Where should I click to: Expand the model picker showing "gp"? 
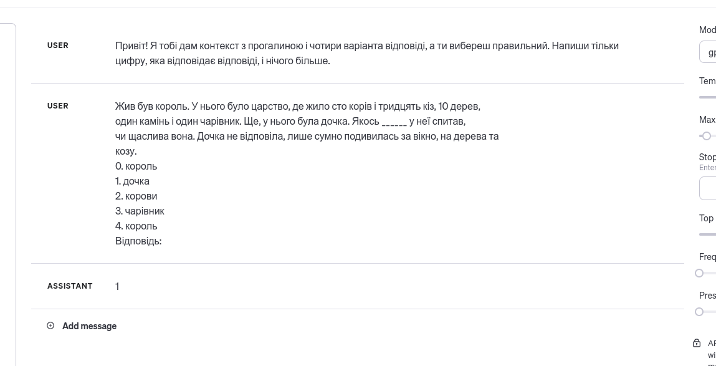pos(710,52)
